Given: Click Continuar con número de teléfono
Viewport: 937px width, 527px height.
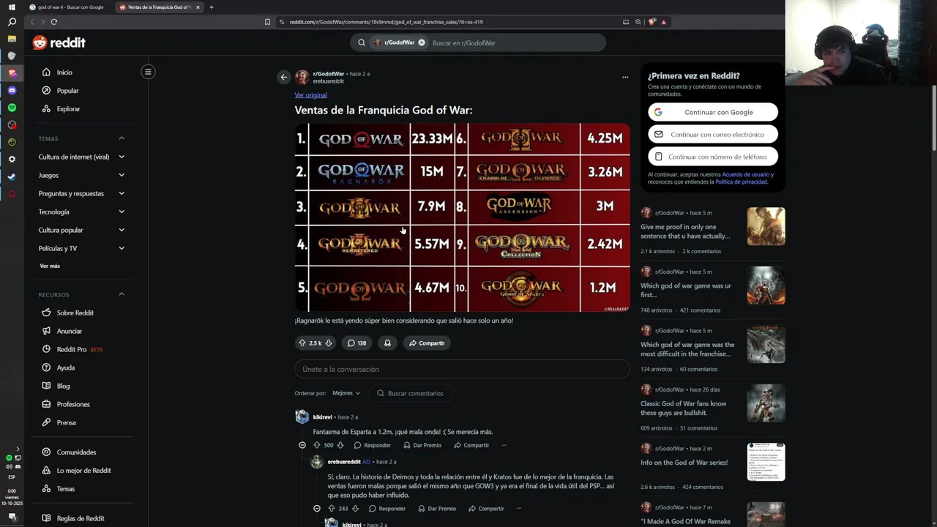Looking at the screenshot, I should pos(713,157).
